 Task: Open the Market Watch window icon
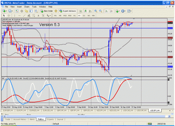point(17,11)
